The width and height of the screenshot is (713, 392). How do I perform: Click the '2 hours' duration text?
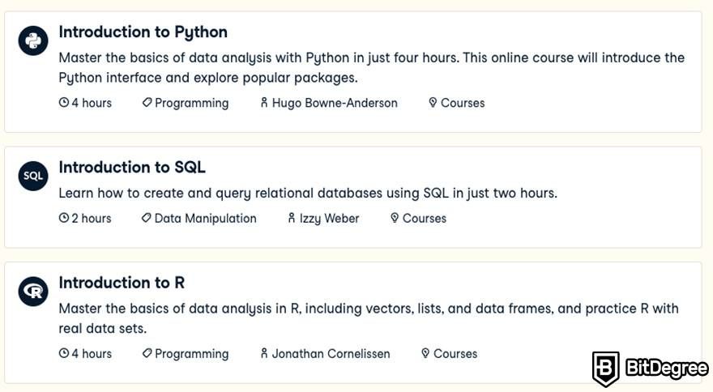point(92,219)
